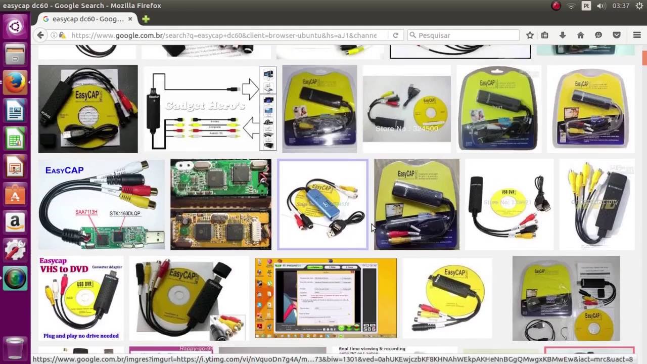Open the EasyCAP yellow disc with cables thumbnail
Image resolution: width=647 pixels, height=364 pixels.
(x=88, y=109)
